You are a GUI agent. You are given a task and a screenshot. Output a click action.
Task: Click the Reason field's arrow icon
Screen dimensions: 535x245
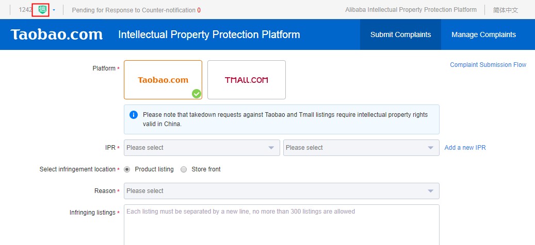[x=431, y=191]
